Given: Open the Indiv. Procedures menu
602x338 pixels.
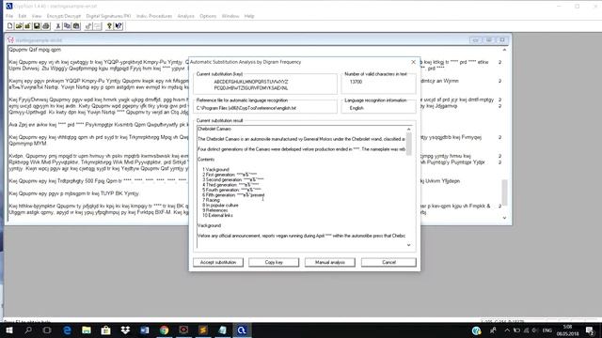Looking at the screenshot, I should tap(154, 16).
